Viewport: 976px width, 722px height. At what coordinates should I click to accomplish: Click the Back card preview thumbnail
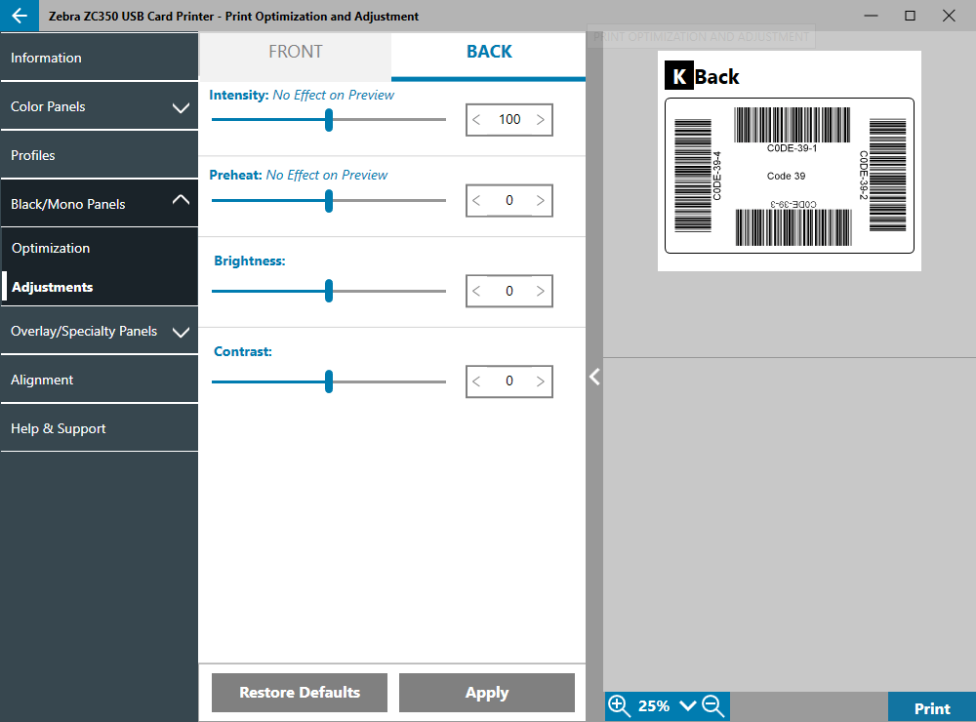coord(789,161)
